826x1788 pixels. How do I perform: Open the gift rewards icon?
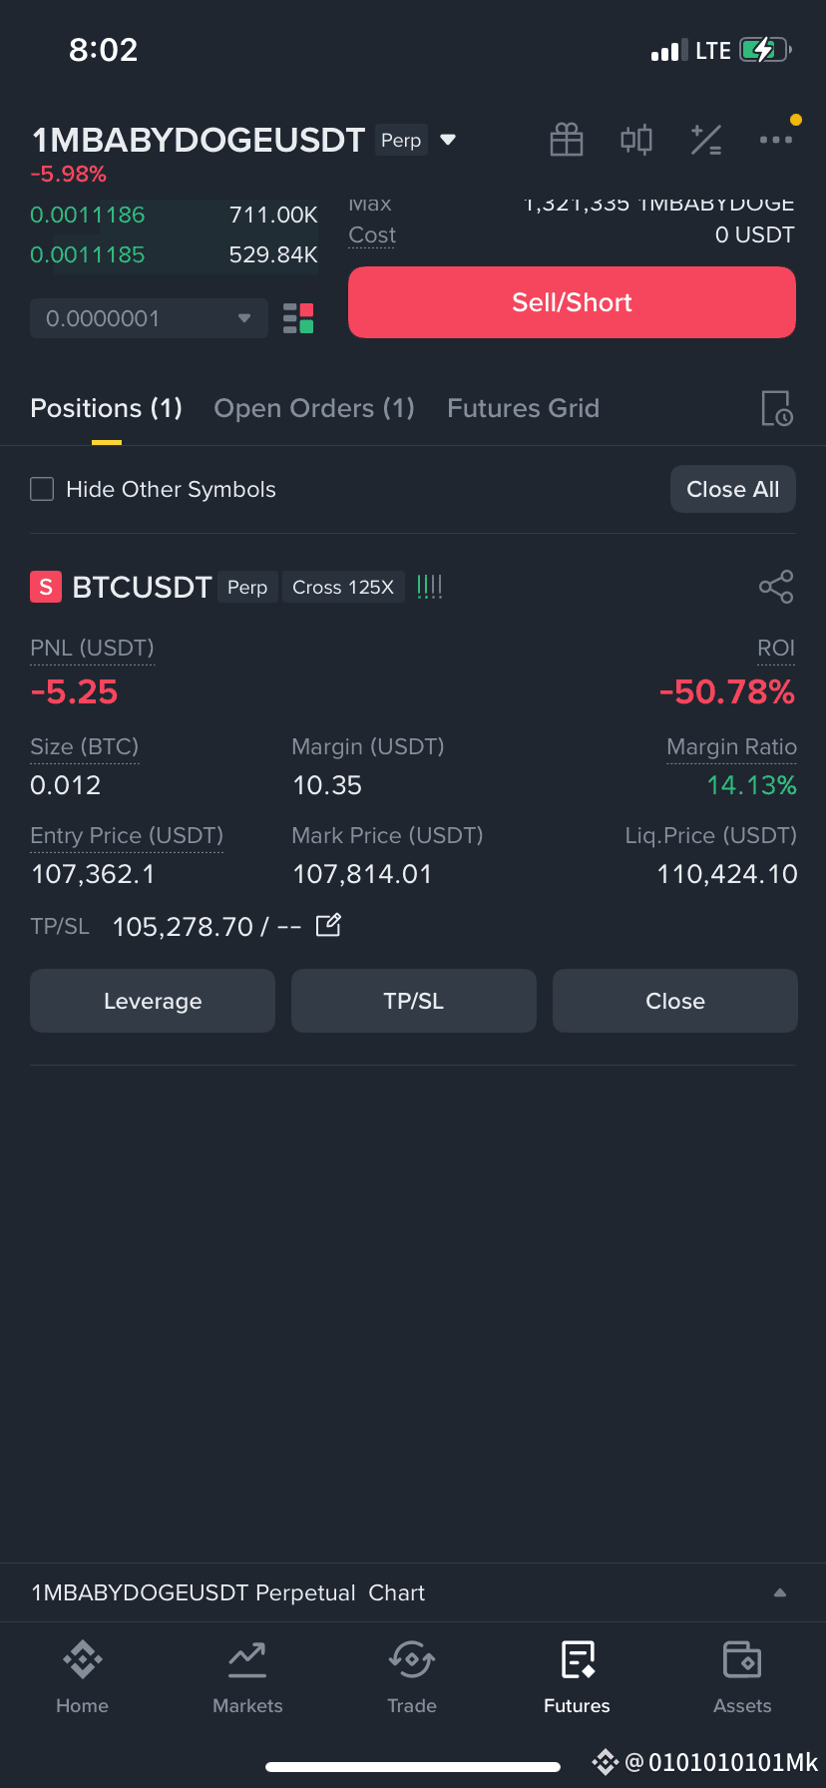coord(567,140)
